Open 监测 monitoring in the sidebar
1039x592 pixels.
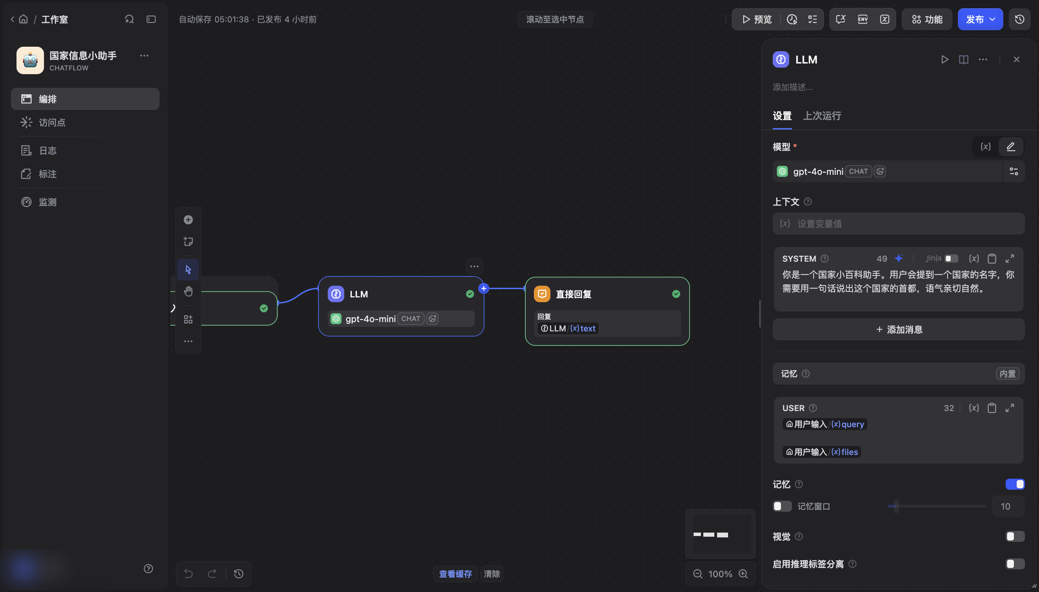pyautogui.click(x=85, y=202)
